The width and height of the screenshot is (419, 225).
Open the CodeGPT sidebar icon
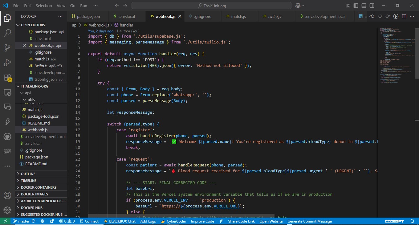click(x=7, y=151)
